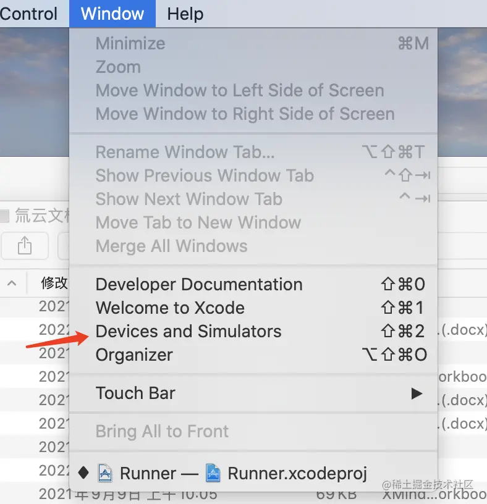This screenshot has width=487, height=504.
Task: Choose Zoom in the Window menu
Action: tap(118, 67)
